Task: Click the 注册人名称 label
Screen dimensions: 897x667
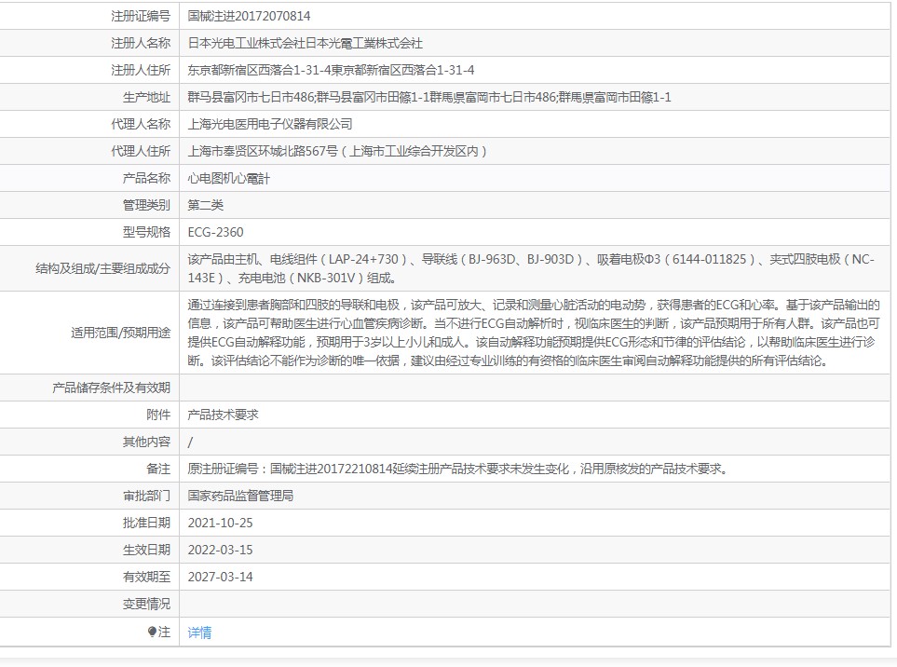Action: point(141,43)
